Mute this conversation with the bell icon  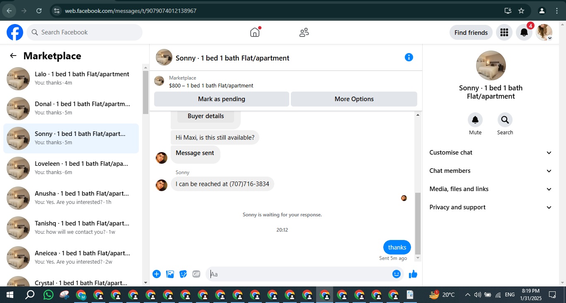tap(475, 120)
